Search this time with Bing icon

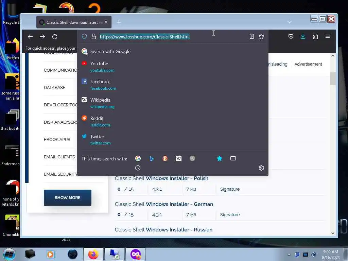(152, 158)
